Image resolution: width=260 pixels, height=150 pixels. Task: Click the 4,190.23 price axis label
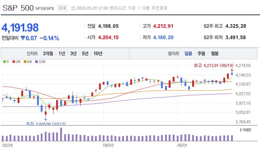coord(243,75)
